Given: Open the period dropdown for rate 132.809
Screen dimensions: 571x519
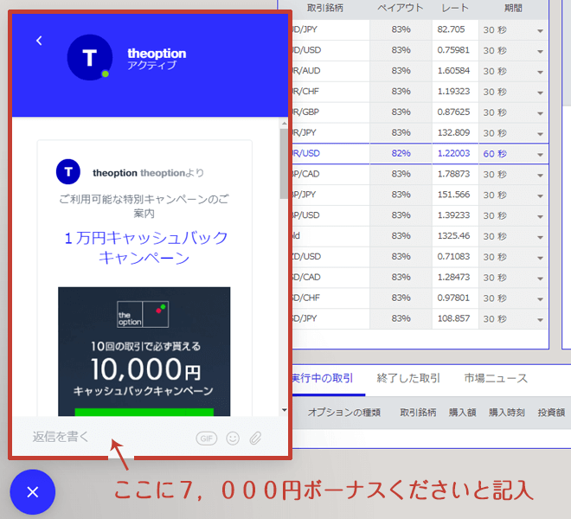Looking at the screenshot, I should (x=513, y=133).
